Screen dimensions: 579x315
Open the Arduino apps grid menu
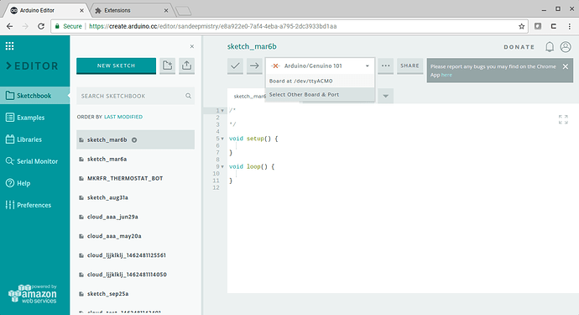click(x=9, y=46)
